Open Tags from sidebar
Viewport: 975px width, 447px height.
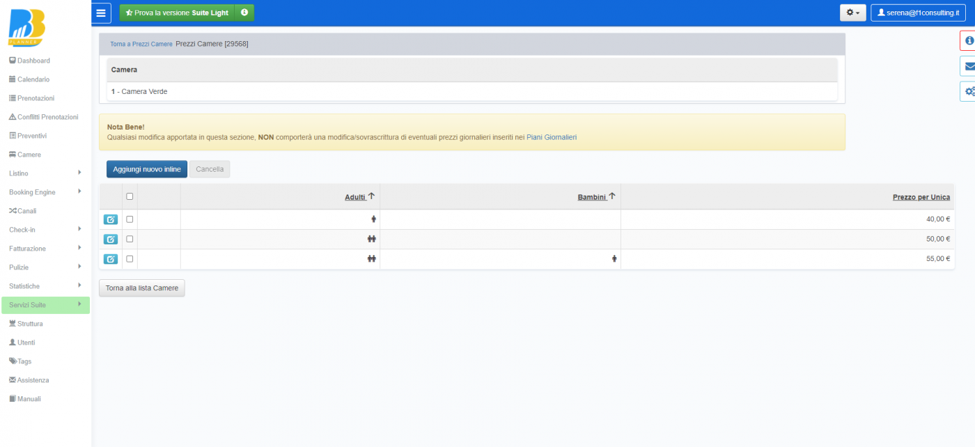20,361
